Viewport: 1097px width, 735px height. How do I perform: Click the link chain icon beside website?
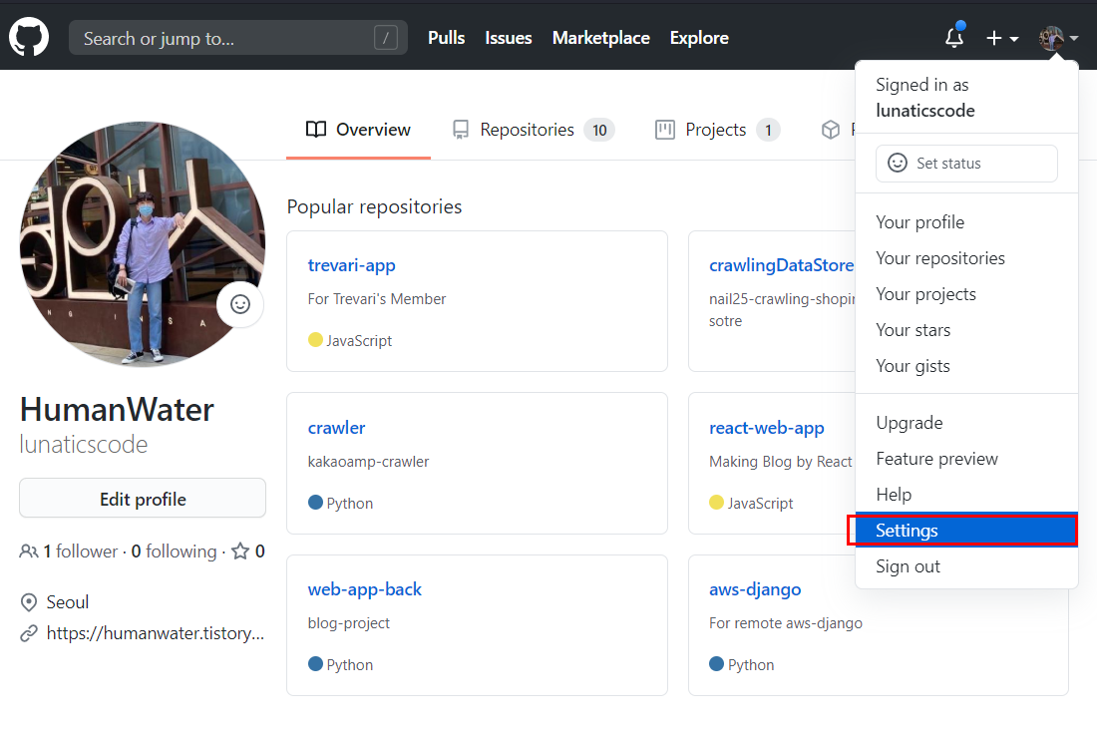29,633
